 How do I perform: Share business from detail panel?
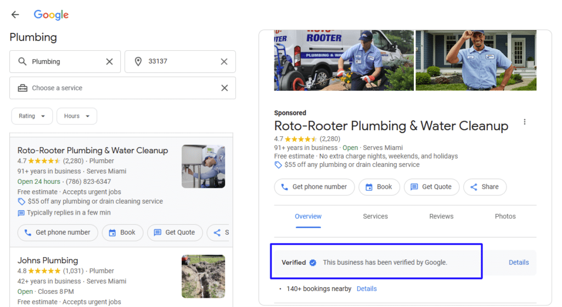(x=485, y=187)
